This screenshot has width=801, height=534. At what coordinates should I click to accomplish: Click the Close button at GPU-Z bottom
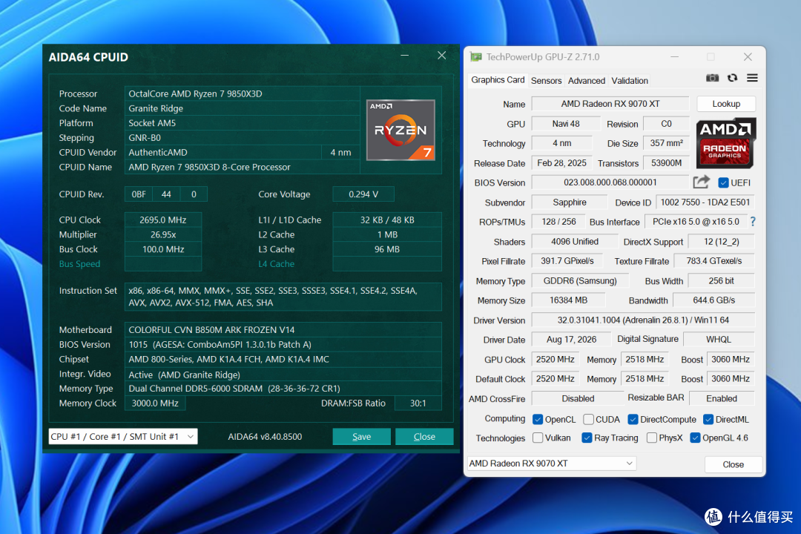733,464
